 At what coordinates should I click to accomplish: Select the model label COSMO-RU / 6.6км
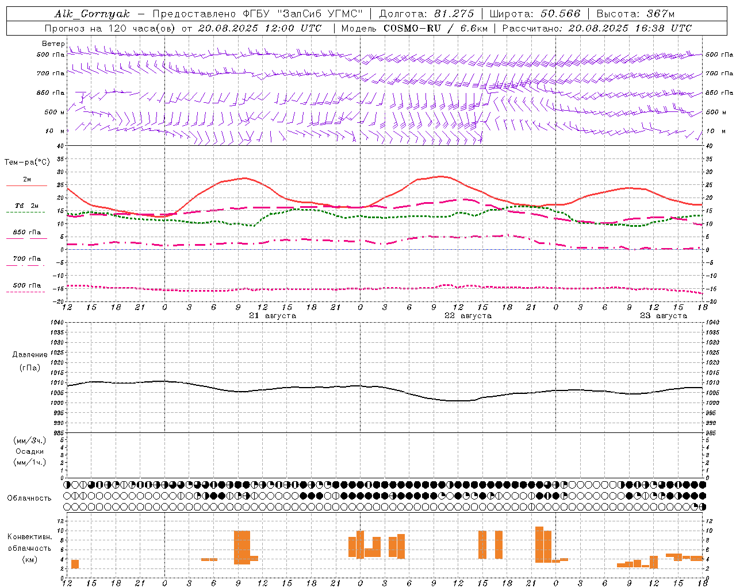(x=435, y=28)
